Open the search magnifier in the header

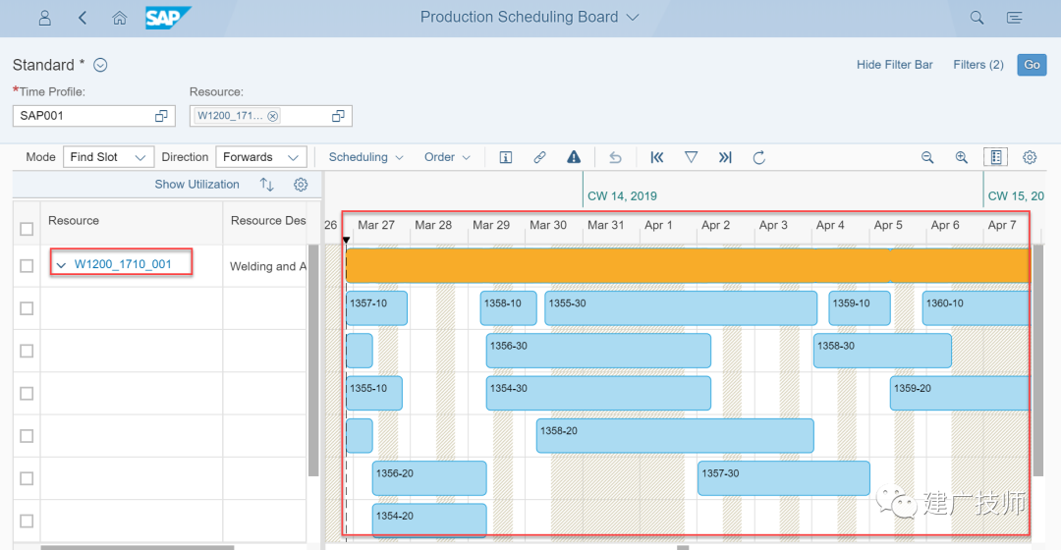coord(977,18)
